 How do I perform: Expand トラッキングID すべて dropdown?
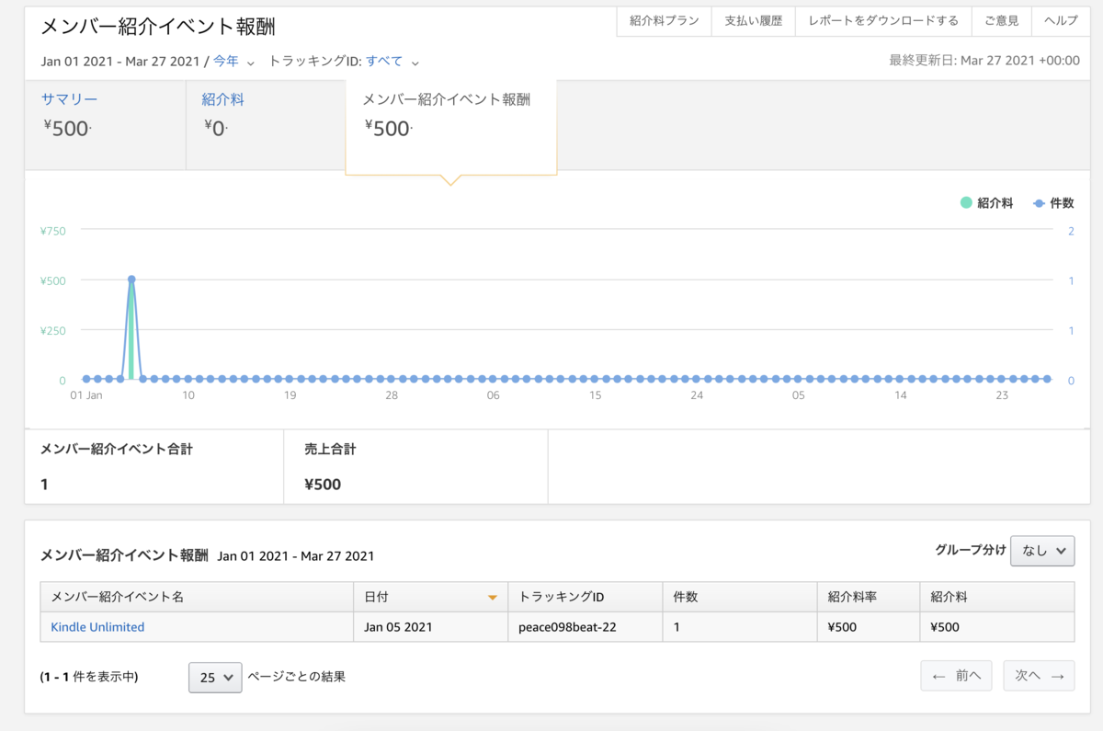click(392, 62)
